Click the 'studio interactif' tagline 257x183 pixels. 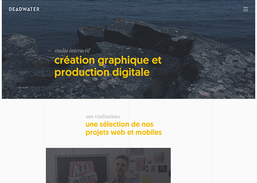pos(72,51)
